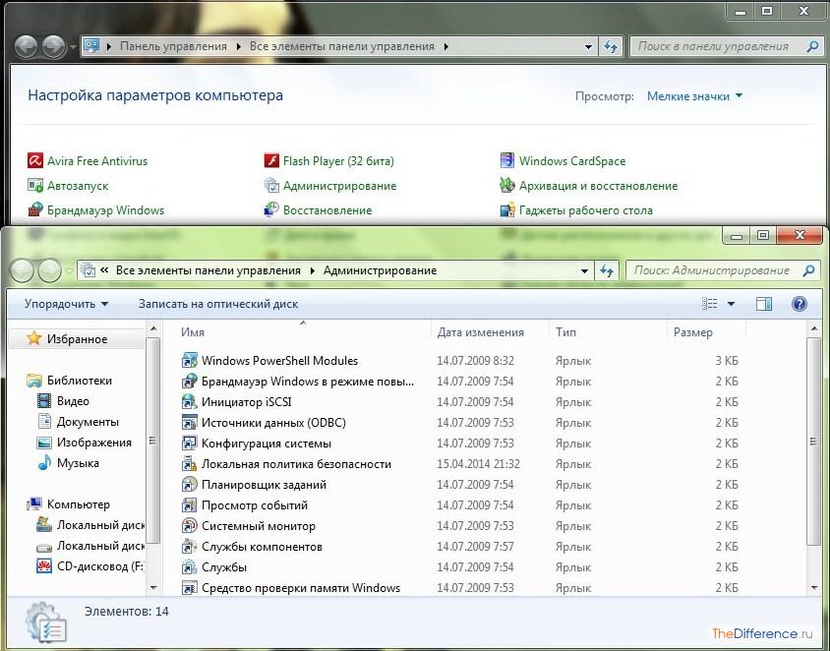Open the view options dropdown arrow
Screen dimensions: 830x651
tap(731, 304)
